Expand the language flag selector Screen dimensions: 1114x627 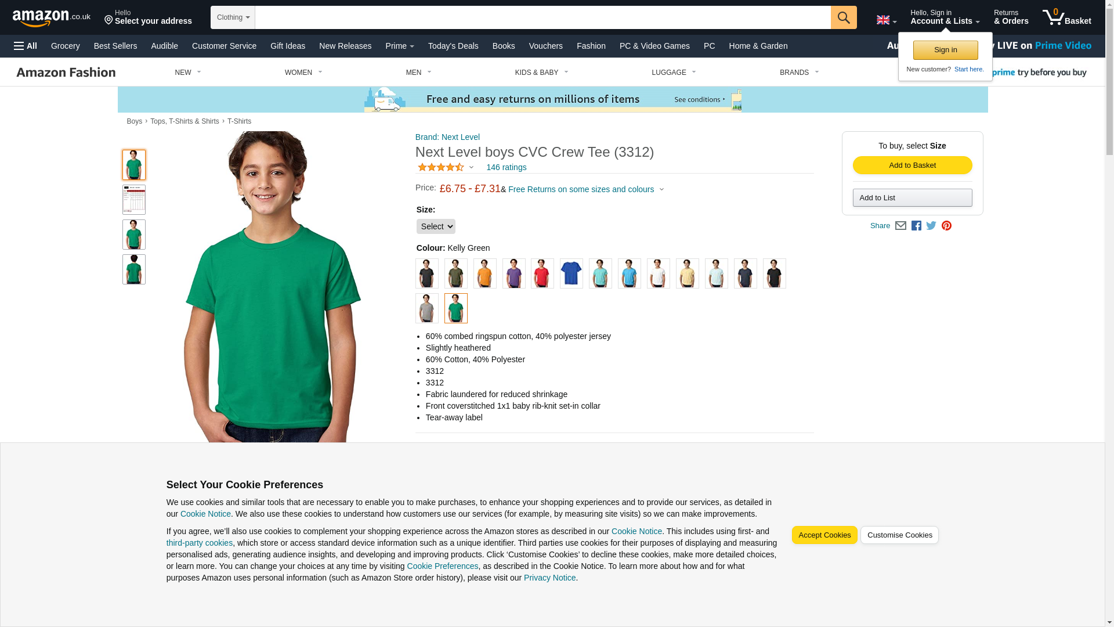click(x=886, y=20)
